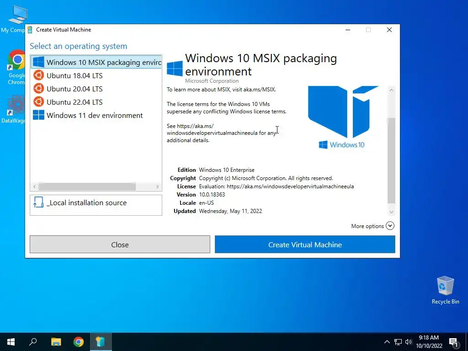Screen dimensions: 468x351
Task: Click the Windows 10 Enterprise edition text
Action: [x=227, y=170]
